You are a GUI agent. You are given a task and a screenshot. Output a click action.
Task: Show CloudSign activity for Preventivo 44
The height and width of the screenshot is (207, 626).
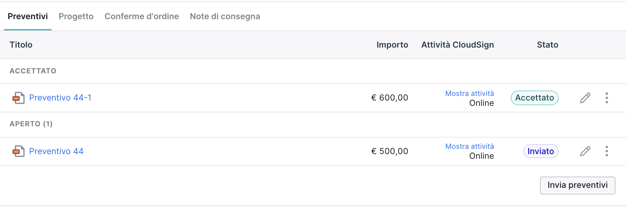click(470, 146)
